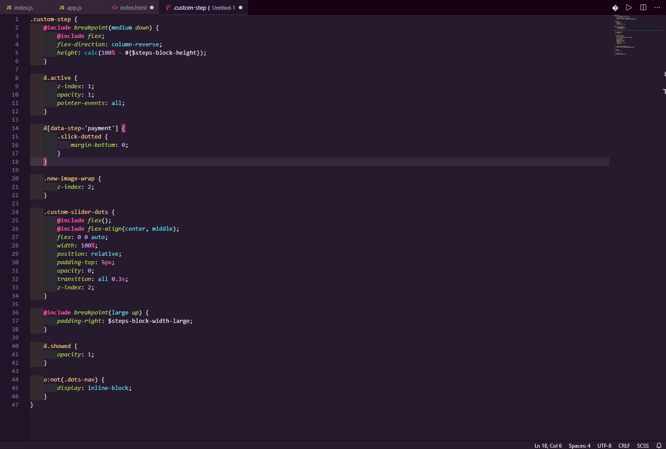The height and width of the screenshot is (449, 666).
Task: Click 'transition: all 0.3s;' line
Action: (x=93, y=279)
